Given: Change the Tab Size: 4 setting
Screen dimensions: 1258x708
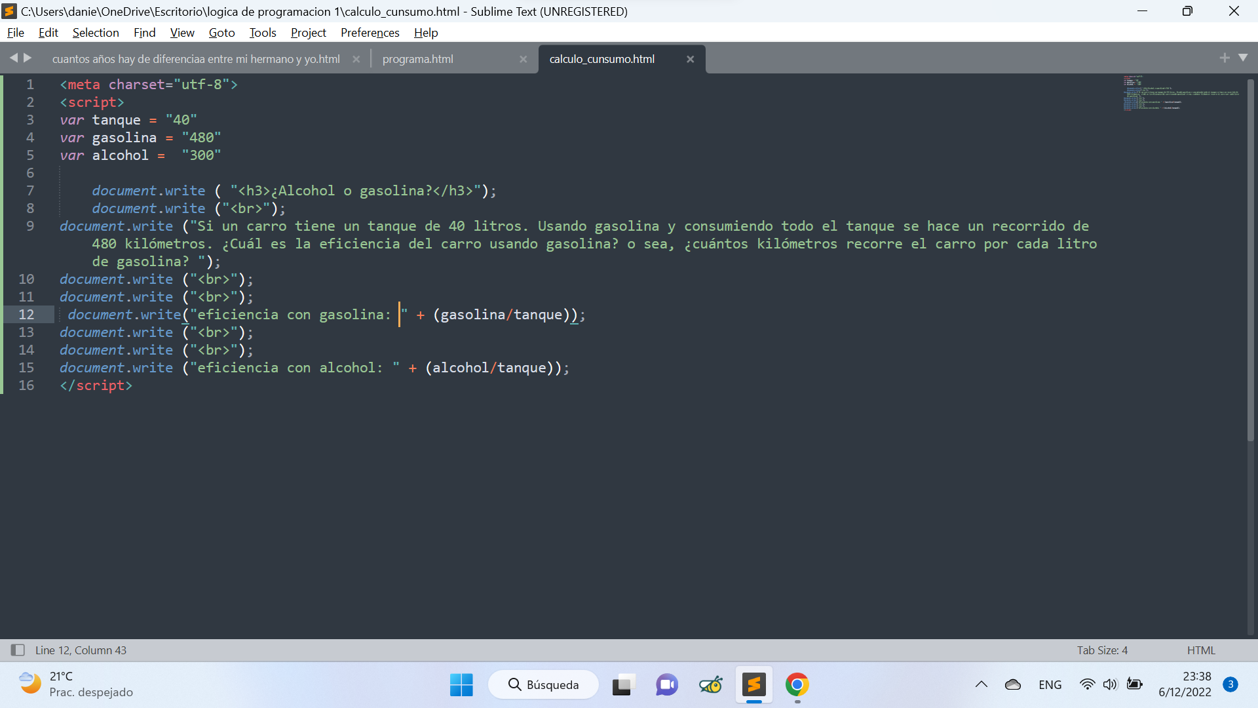Looking at the screenshot, I should (1102, 650).
